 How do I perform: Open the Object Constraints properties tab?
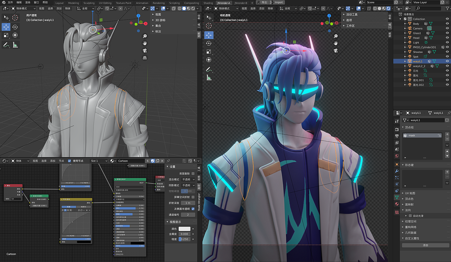click(397, 191)
